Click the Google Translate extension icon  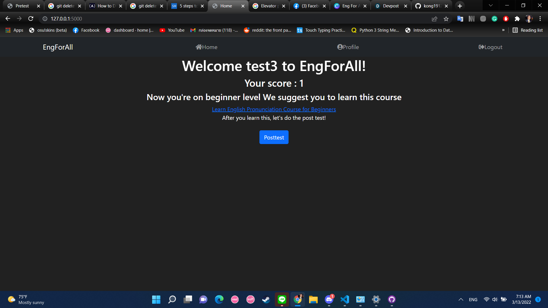460,19
